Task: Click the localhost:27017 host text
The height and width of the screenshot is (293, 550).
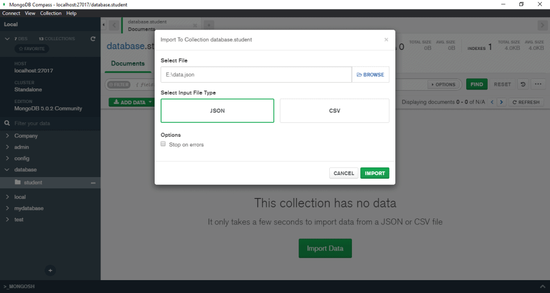Action: tap(34, 70)
